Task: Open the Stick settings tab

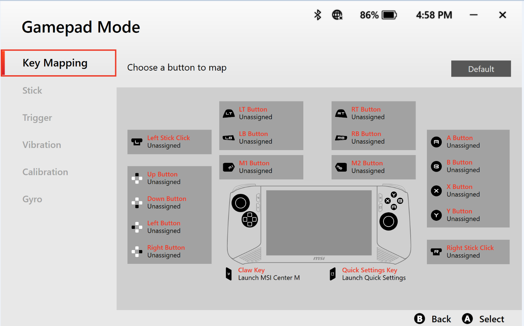Action: [x=32, y=91]
